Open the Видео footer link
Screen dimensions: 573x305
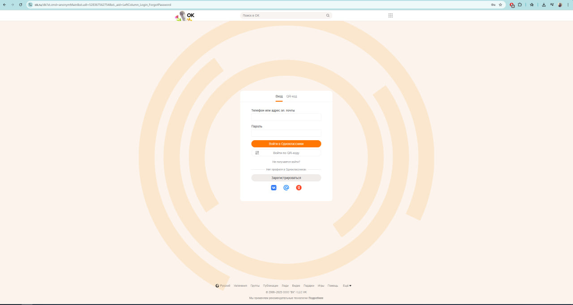(x=296, y=286)
